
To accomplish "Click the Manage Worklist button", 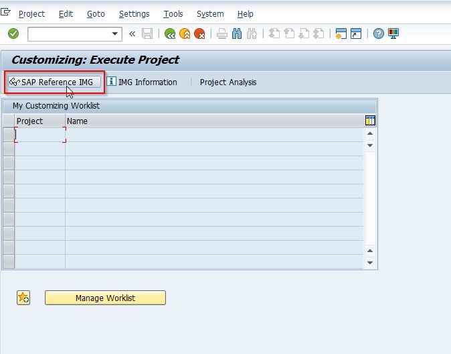I will (105, 298).
